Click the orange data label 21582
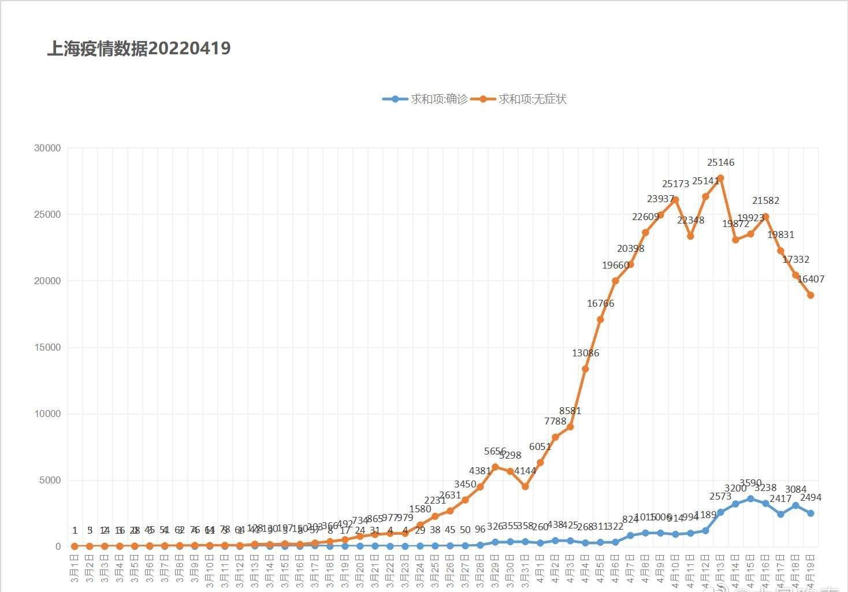The width and height of the screenshot is (848, 592). pos(766,201)
